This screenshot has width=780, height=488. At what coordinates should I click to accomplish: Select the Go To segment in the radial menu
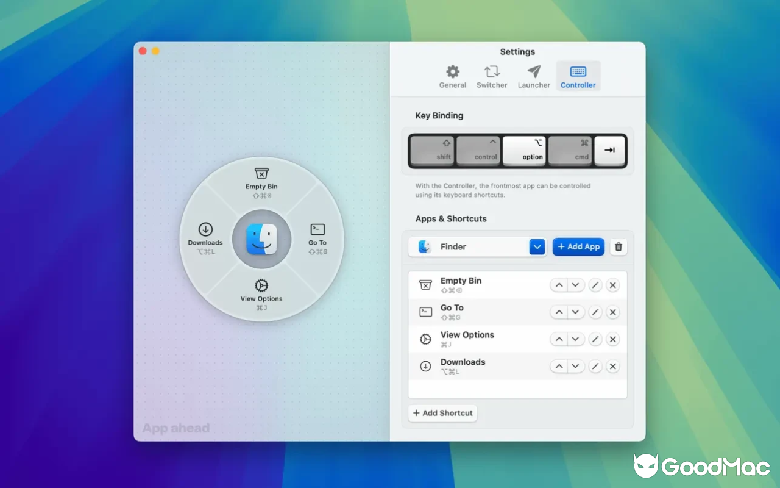(x=317, y=238)
